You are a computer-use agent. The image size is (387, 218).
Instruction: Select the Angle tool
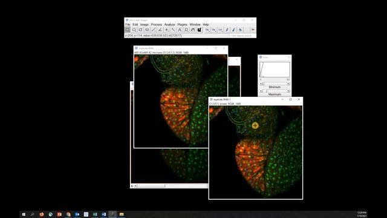point(160,30)
